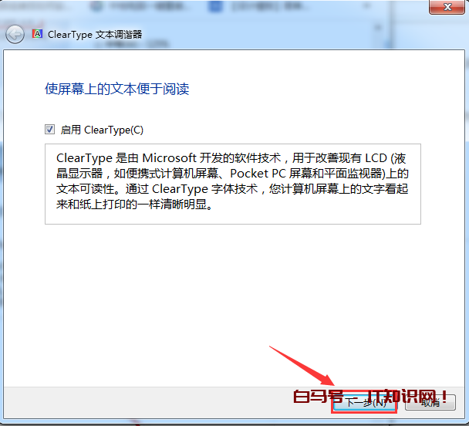Image resolution: width=469 pixels, height=426 pixels.
Task: Click the 下一步(N) button
Action: [x=364, y=403]
